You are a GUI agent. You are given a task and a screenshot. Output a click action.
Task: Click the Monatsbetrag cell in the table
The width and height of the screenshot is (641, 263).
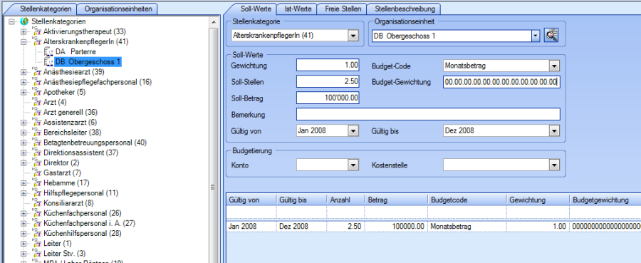467,227
